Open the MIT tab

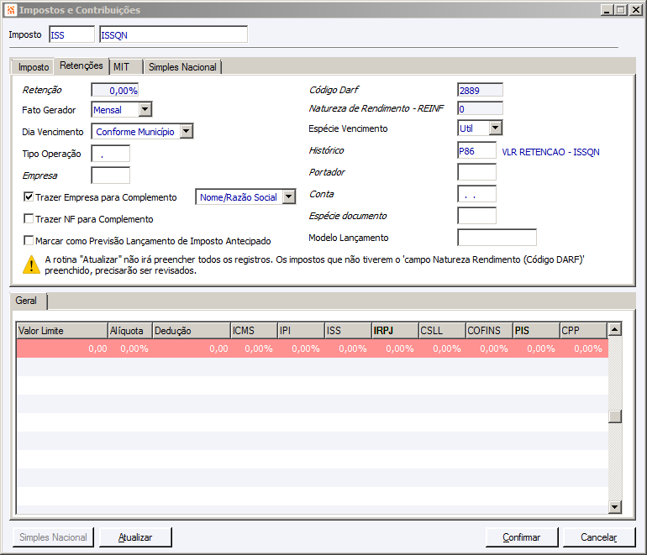(x=122, y=67)
